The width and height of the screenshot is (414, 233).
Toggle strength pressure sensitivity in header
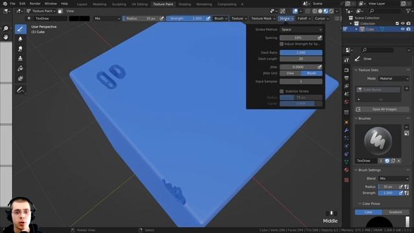tap(208, 19)
